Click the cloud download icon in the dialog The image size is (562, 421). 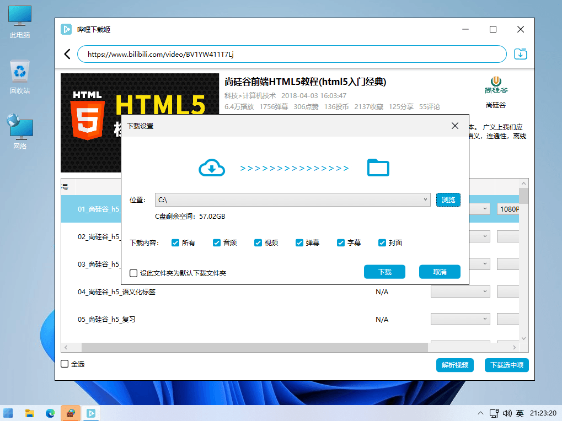[212, 168]
